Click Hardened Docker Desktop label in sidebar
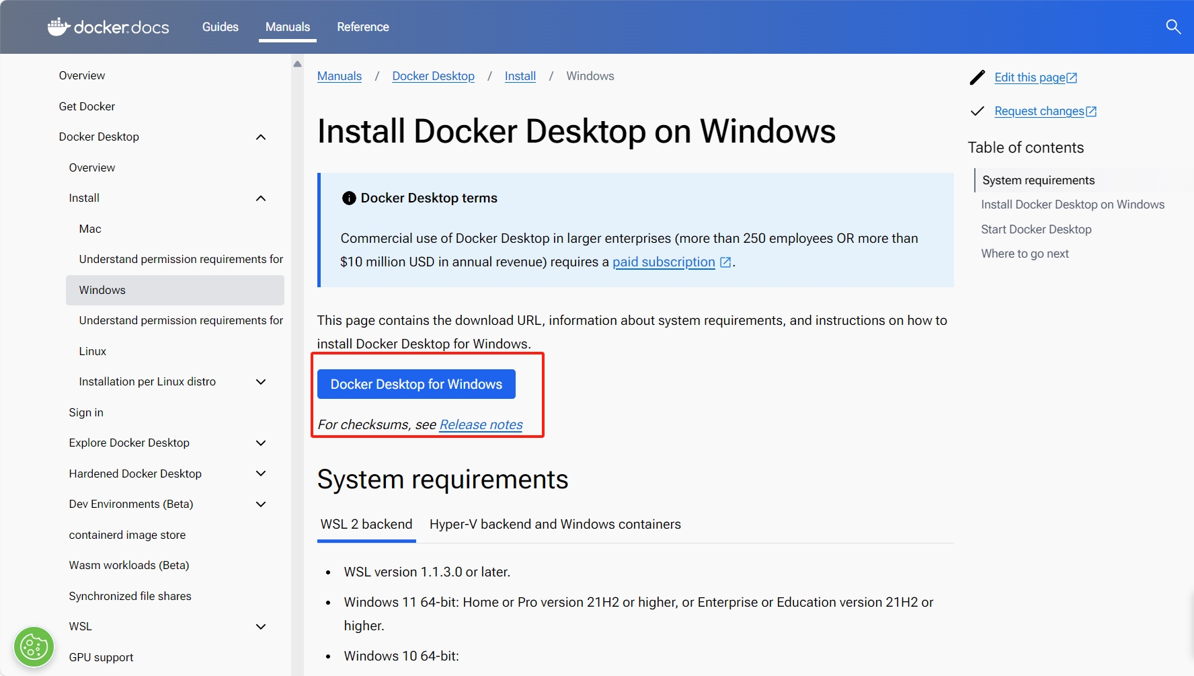 click(x=135, y=474)
